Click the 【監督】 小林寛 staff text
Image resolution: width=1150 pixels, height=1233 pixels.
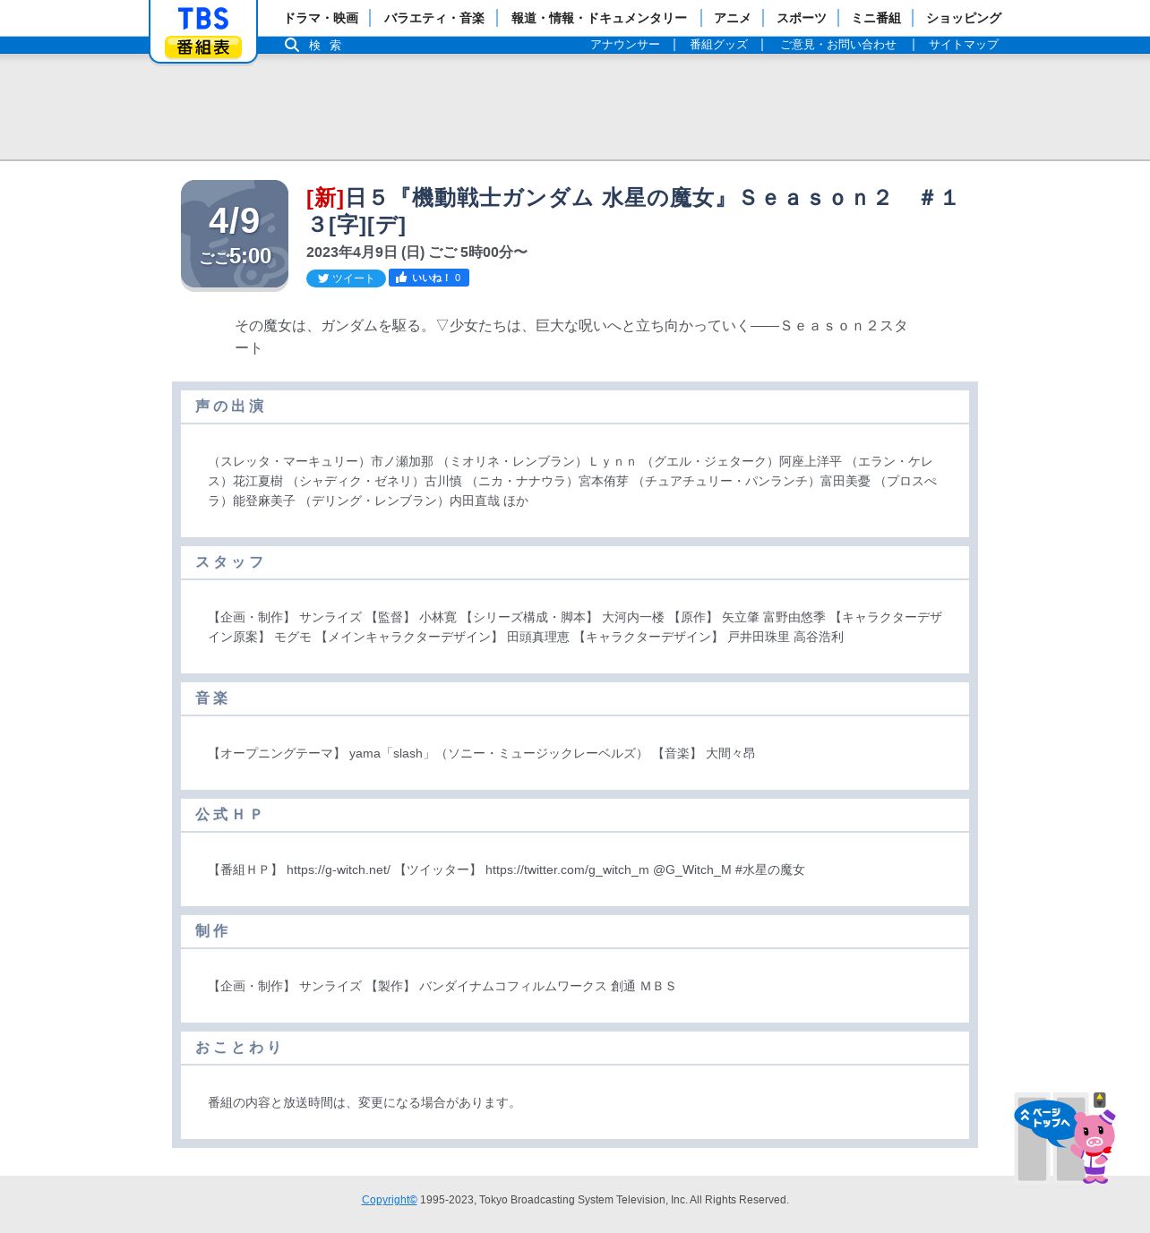[x=411, y=618]
